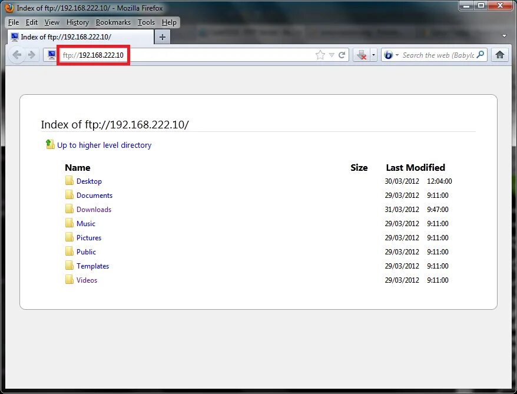Follow Up to higher level directory link
517x394 pixels.
(x=104, y=145)
